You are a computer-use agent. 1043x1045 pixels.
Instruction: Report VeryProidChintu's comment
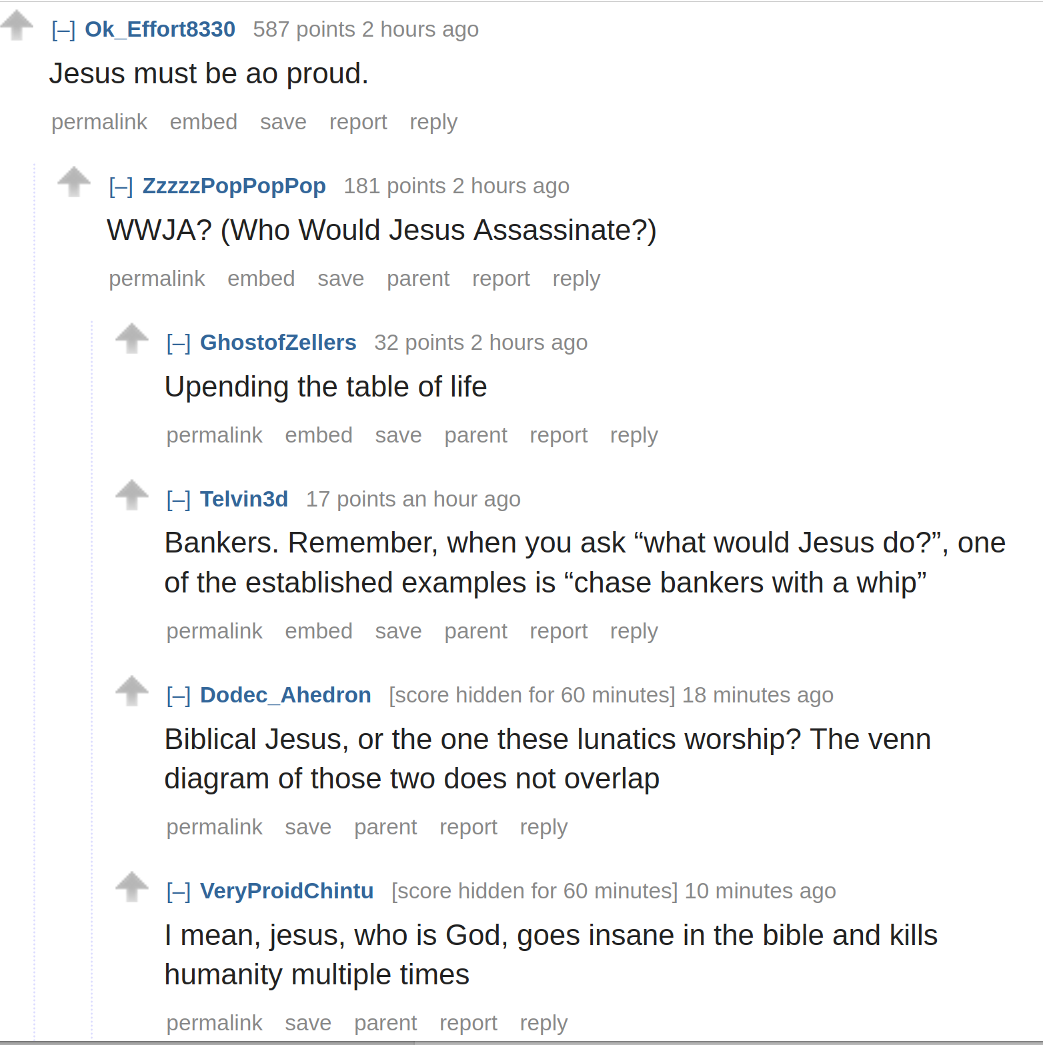click(x=468, y=1023)
